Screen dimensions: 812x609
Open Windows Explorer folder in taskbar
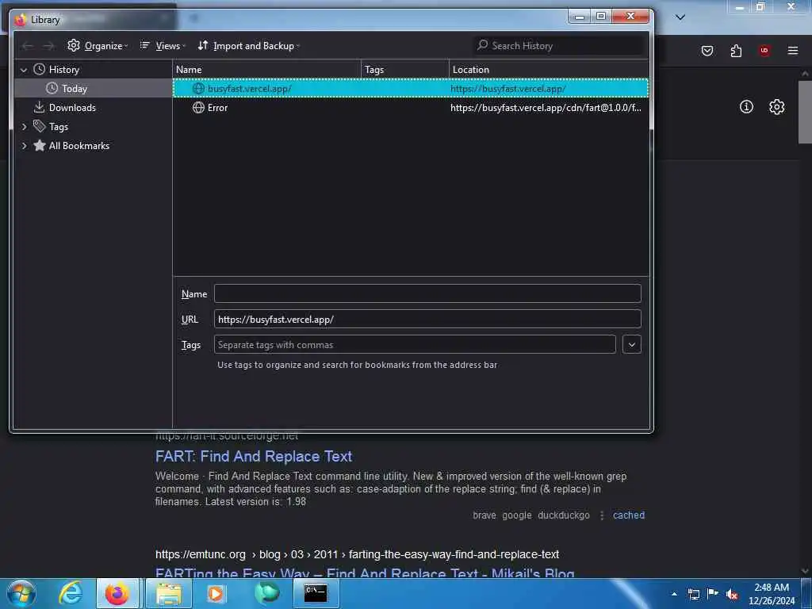point(169,593)
